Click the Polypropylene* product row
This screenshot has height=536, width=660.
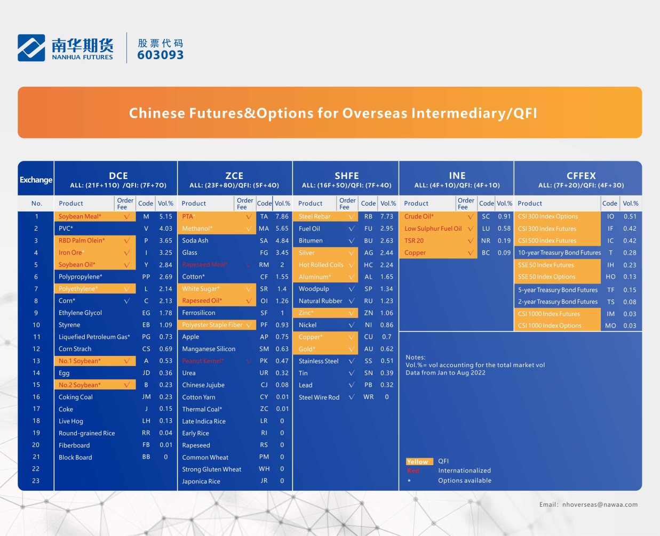[116, 277]
